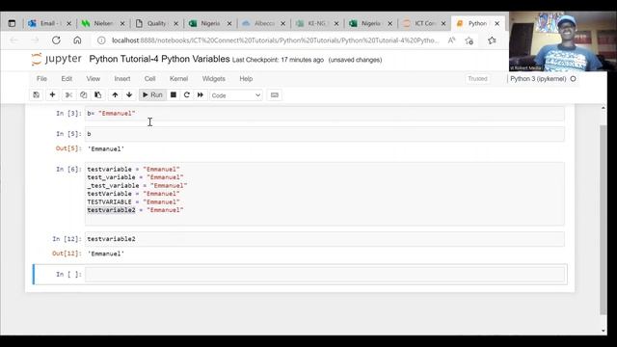Rename notebook title Python Tutorial-4 Python Variables
The image size is (617, 347).
pyautogui.click(x=159, y=59)
